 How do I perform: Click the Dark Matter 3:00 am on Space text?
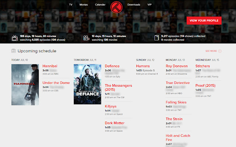(114, 131)
